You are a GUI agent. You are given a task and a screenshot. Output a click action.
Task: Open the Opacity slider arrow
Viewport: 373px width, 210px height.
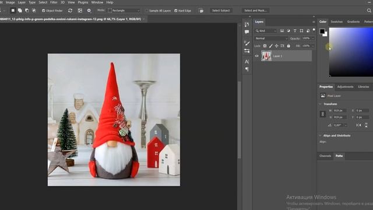[x=313, y=38]
